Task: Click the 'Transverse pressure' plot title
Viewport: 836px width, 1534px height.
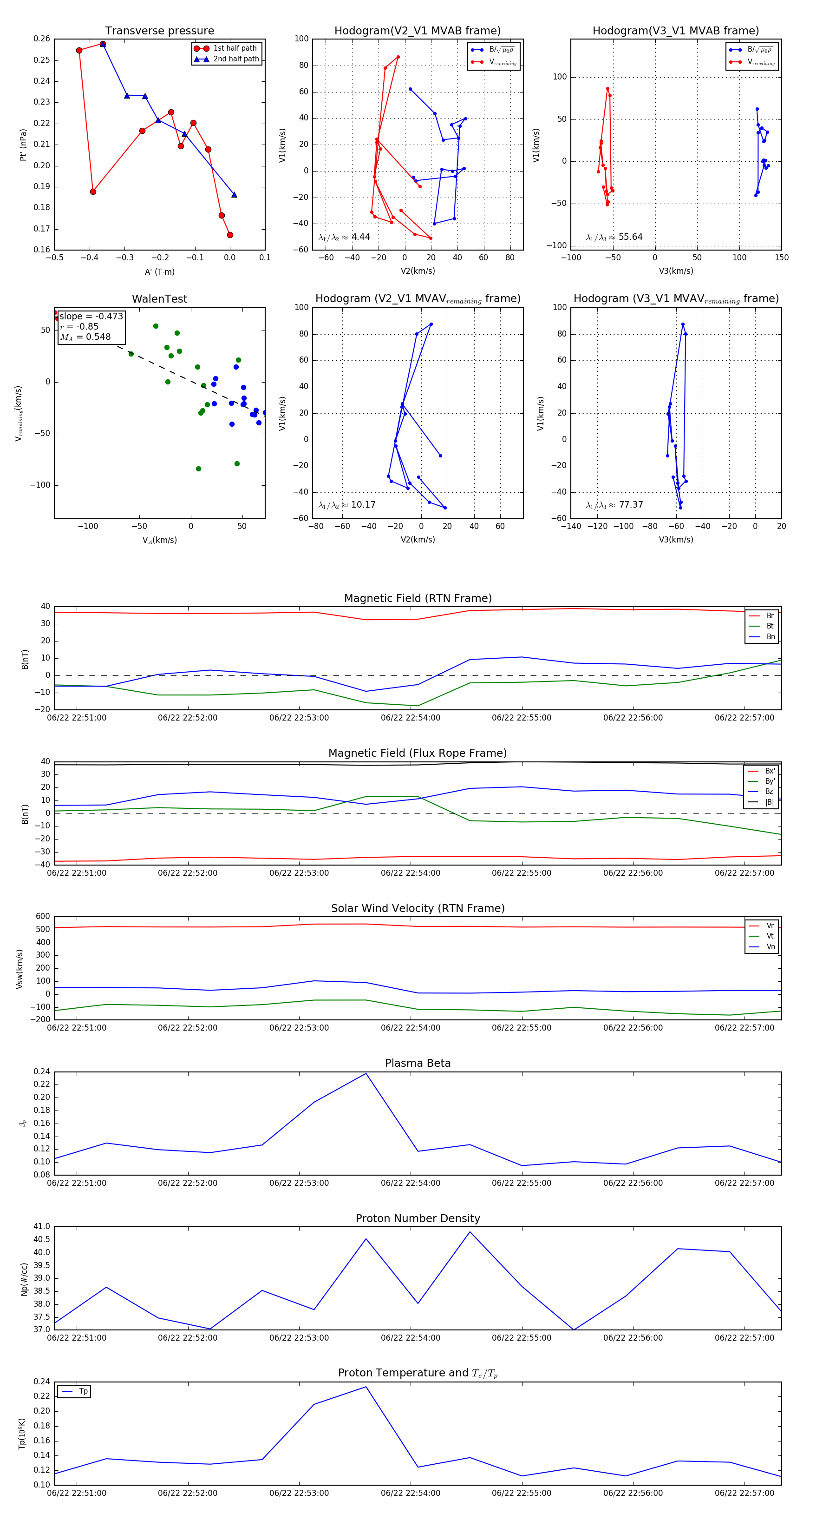Action: coord(159,31)
